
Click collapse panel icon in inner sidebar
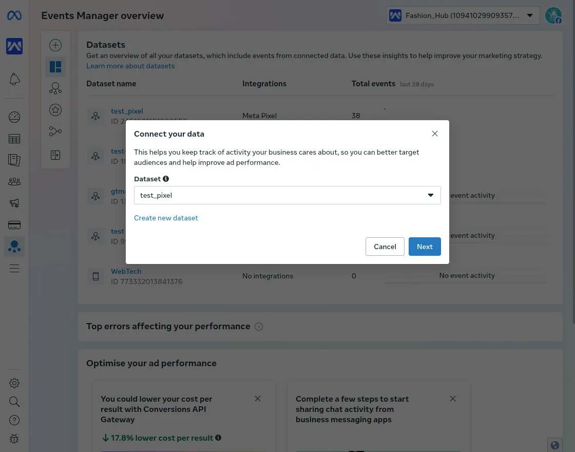click(55, 155)
